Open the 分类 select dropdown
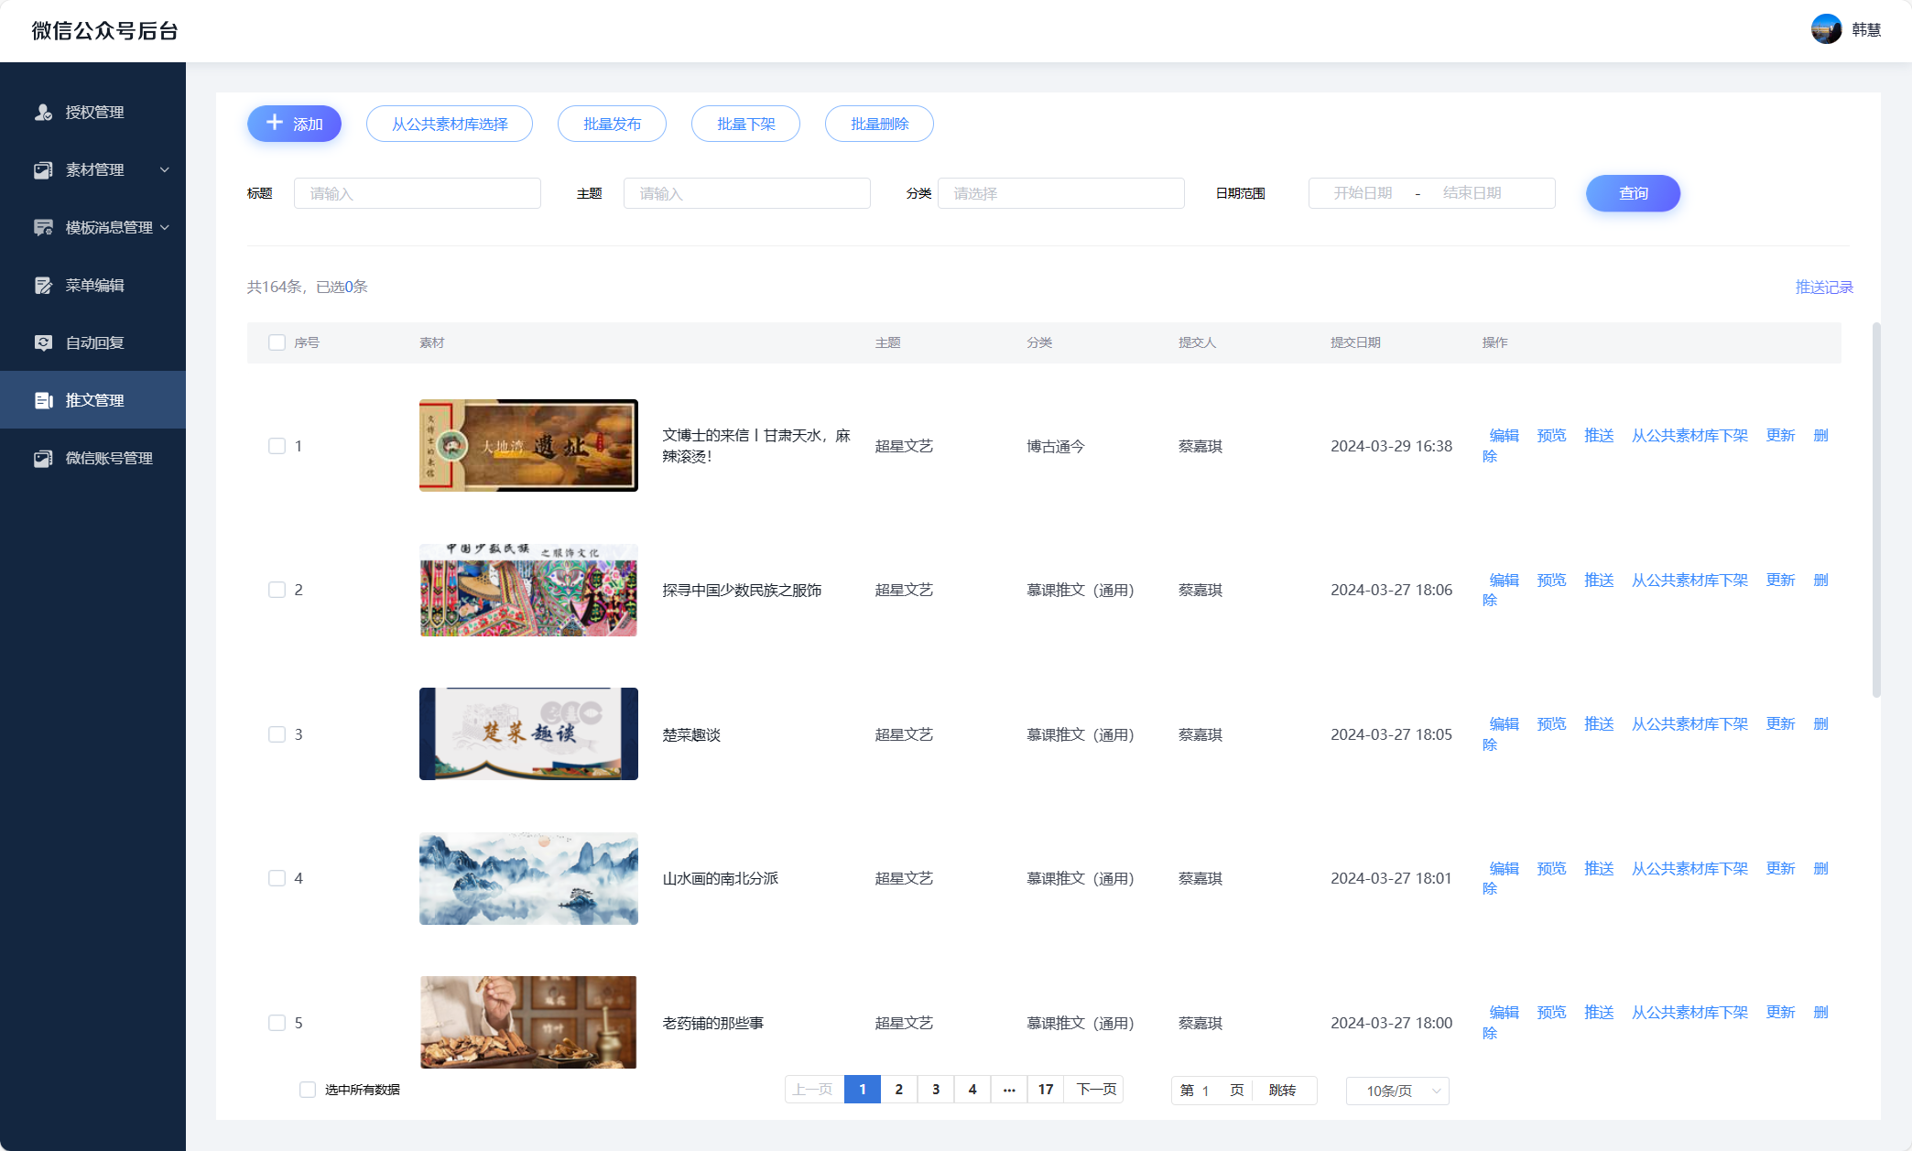1912x1151 pixels. (x=1060, y=193)
